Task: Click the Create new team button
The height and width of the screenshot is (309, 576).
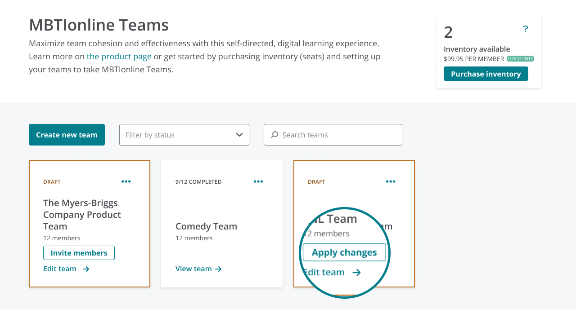Action: (x=67, y=135)
